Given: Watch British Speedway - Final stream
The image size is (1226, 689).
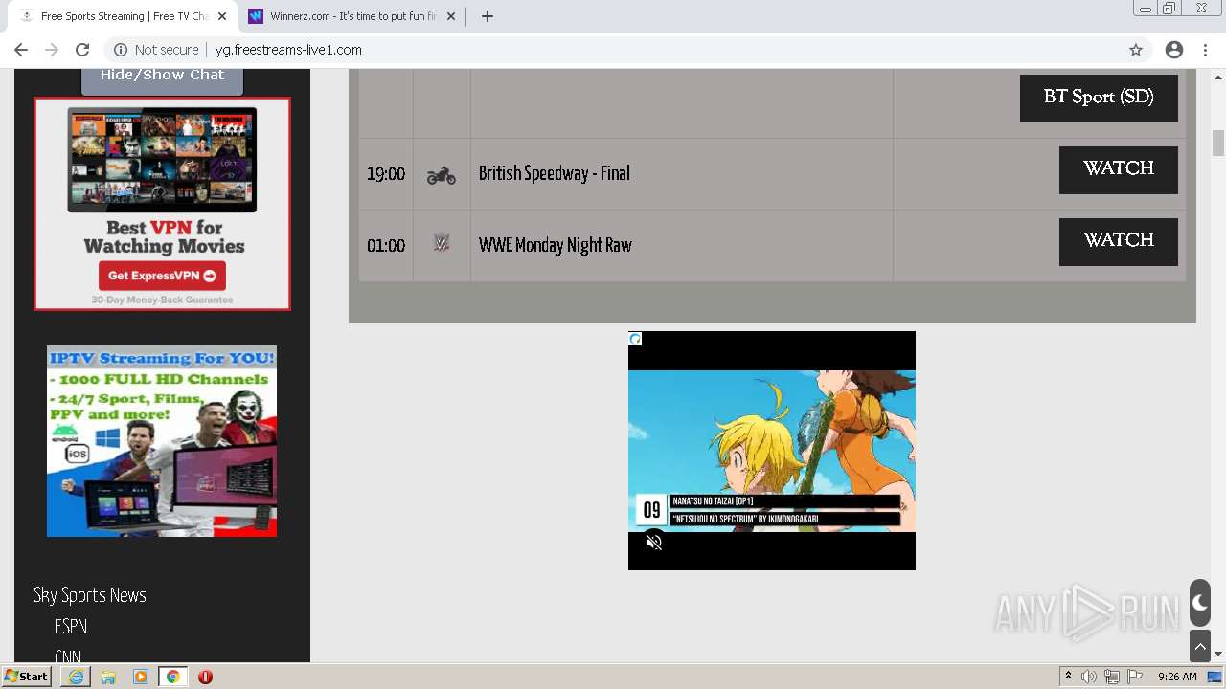Looking at the screenshot, I should tap(1119, 169).
